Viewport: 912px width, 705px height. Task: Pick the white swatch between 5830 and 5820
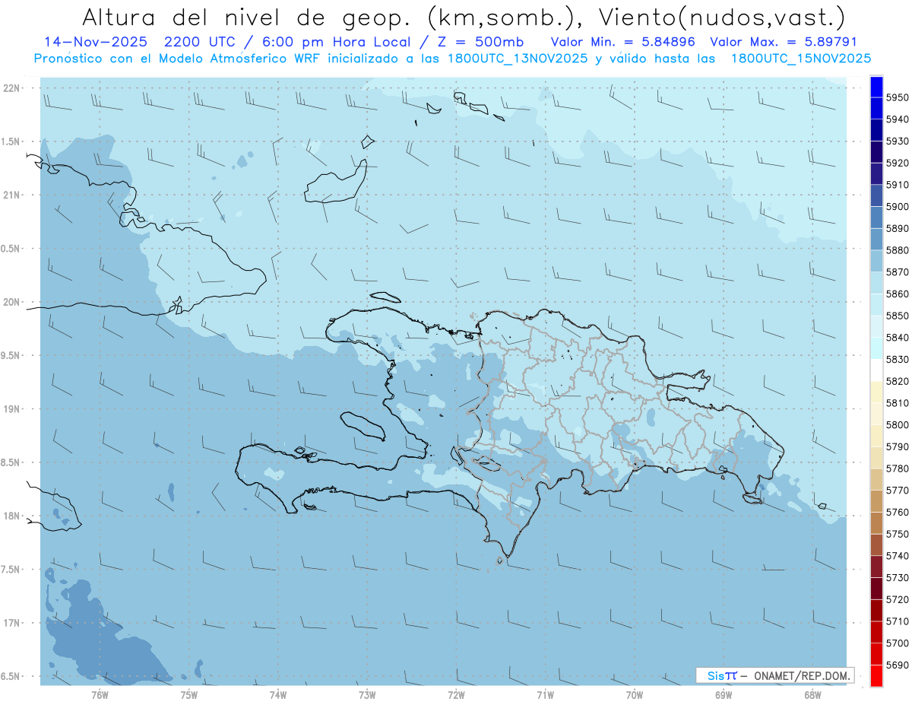[876, 370]
